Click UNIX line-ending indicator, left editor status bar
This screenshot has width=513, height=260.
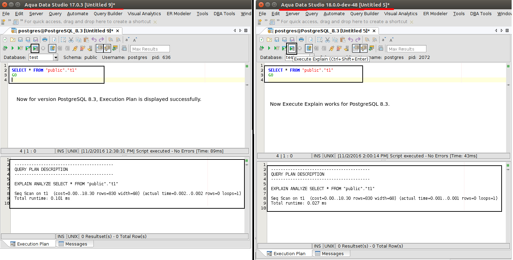tap(72, 151)
